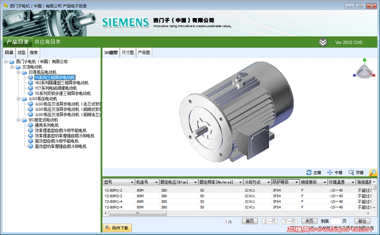Click the 上一页 previous page button

coord(269,221)
